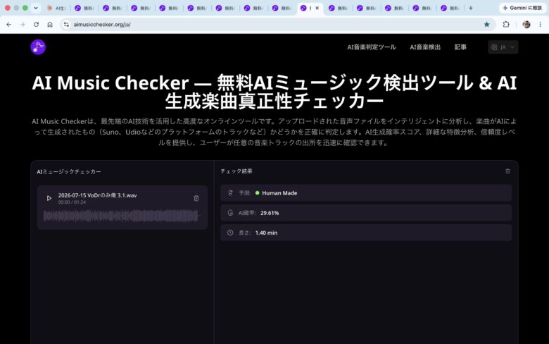
Task: Clear check results with the trash icon
Action: [x=507, y=171]
